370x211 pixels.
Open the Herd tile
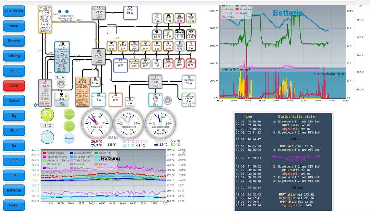pyautogui.click(x=179, y=63)
